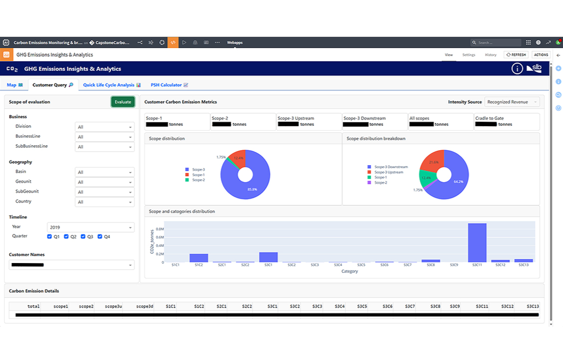Click the help question mark icon
The width and height of the screenshot is (563, 363).
pos(538,43)
